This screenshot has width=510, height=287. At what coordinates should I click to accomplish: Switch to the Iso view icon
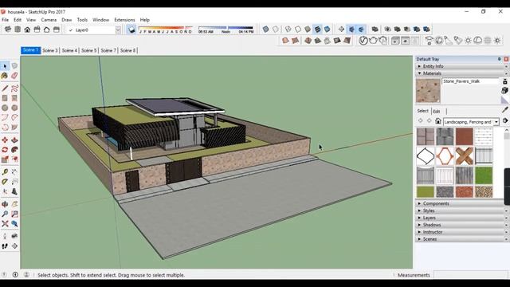(8, 29)
